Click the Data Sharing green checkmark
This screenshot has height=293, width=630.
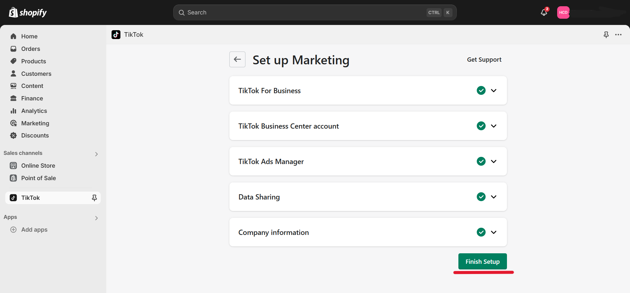(x=481, y=197)
